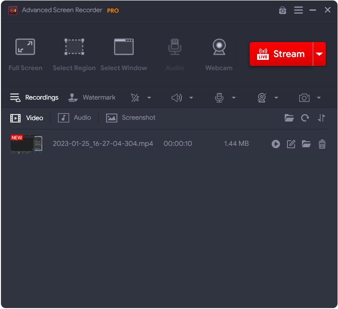
Task: Expand the screenshot camera dropdown
Action: tap(319, 98)
